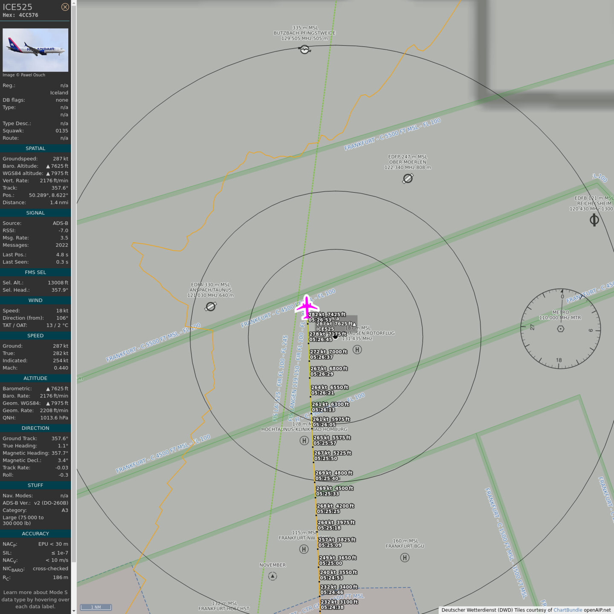Click the sidebar scrollbar down arrow

(x=74, y=611)
